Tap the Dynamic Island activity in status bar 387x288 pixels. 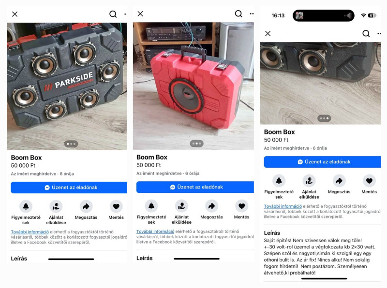point(323,15)
